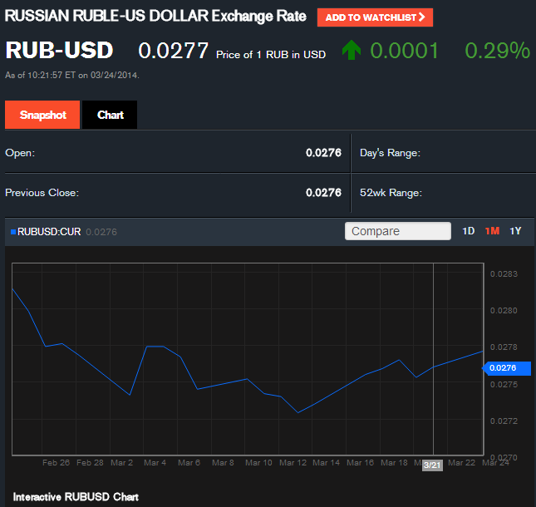
Task: Click the Mar 12 label on chart axis
Action: pos(293,462)
